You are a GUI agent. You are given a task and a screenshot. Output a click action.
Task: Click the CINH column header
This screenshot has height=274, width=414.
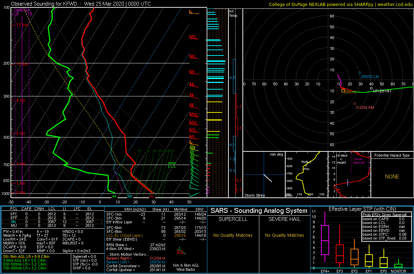pyautogui.click(x=39, y=209)
